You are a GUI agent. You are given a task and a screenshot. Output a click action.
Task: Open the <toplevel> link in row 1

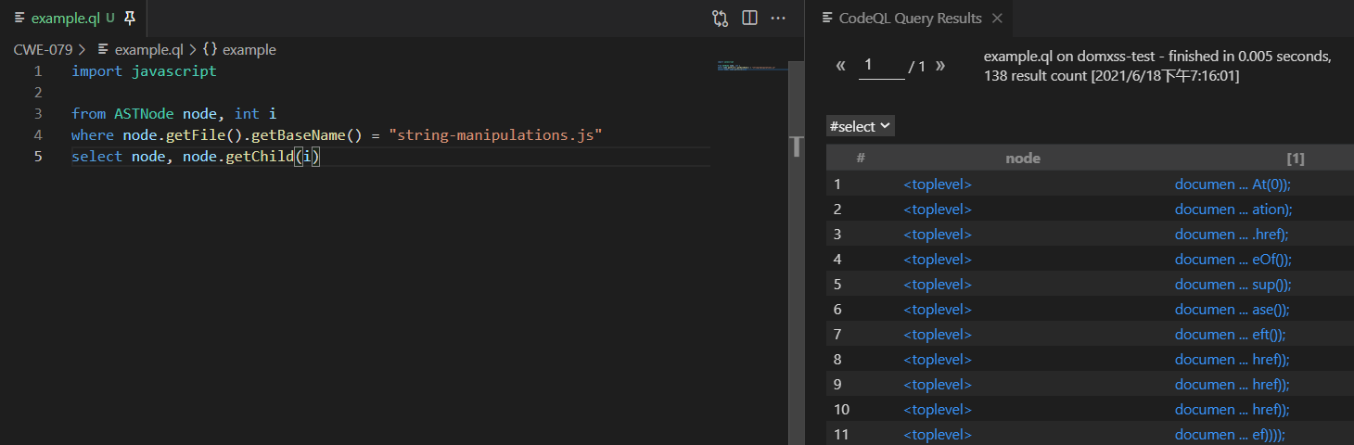click(x=938, y=184)
